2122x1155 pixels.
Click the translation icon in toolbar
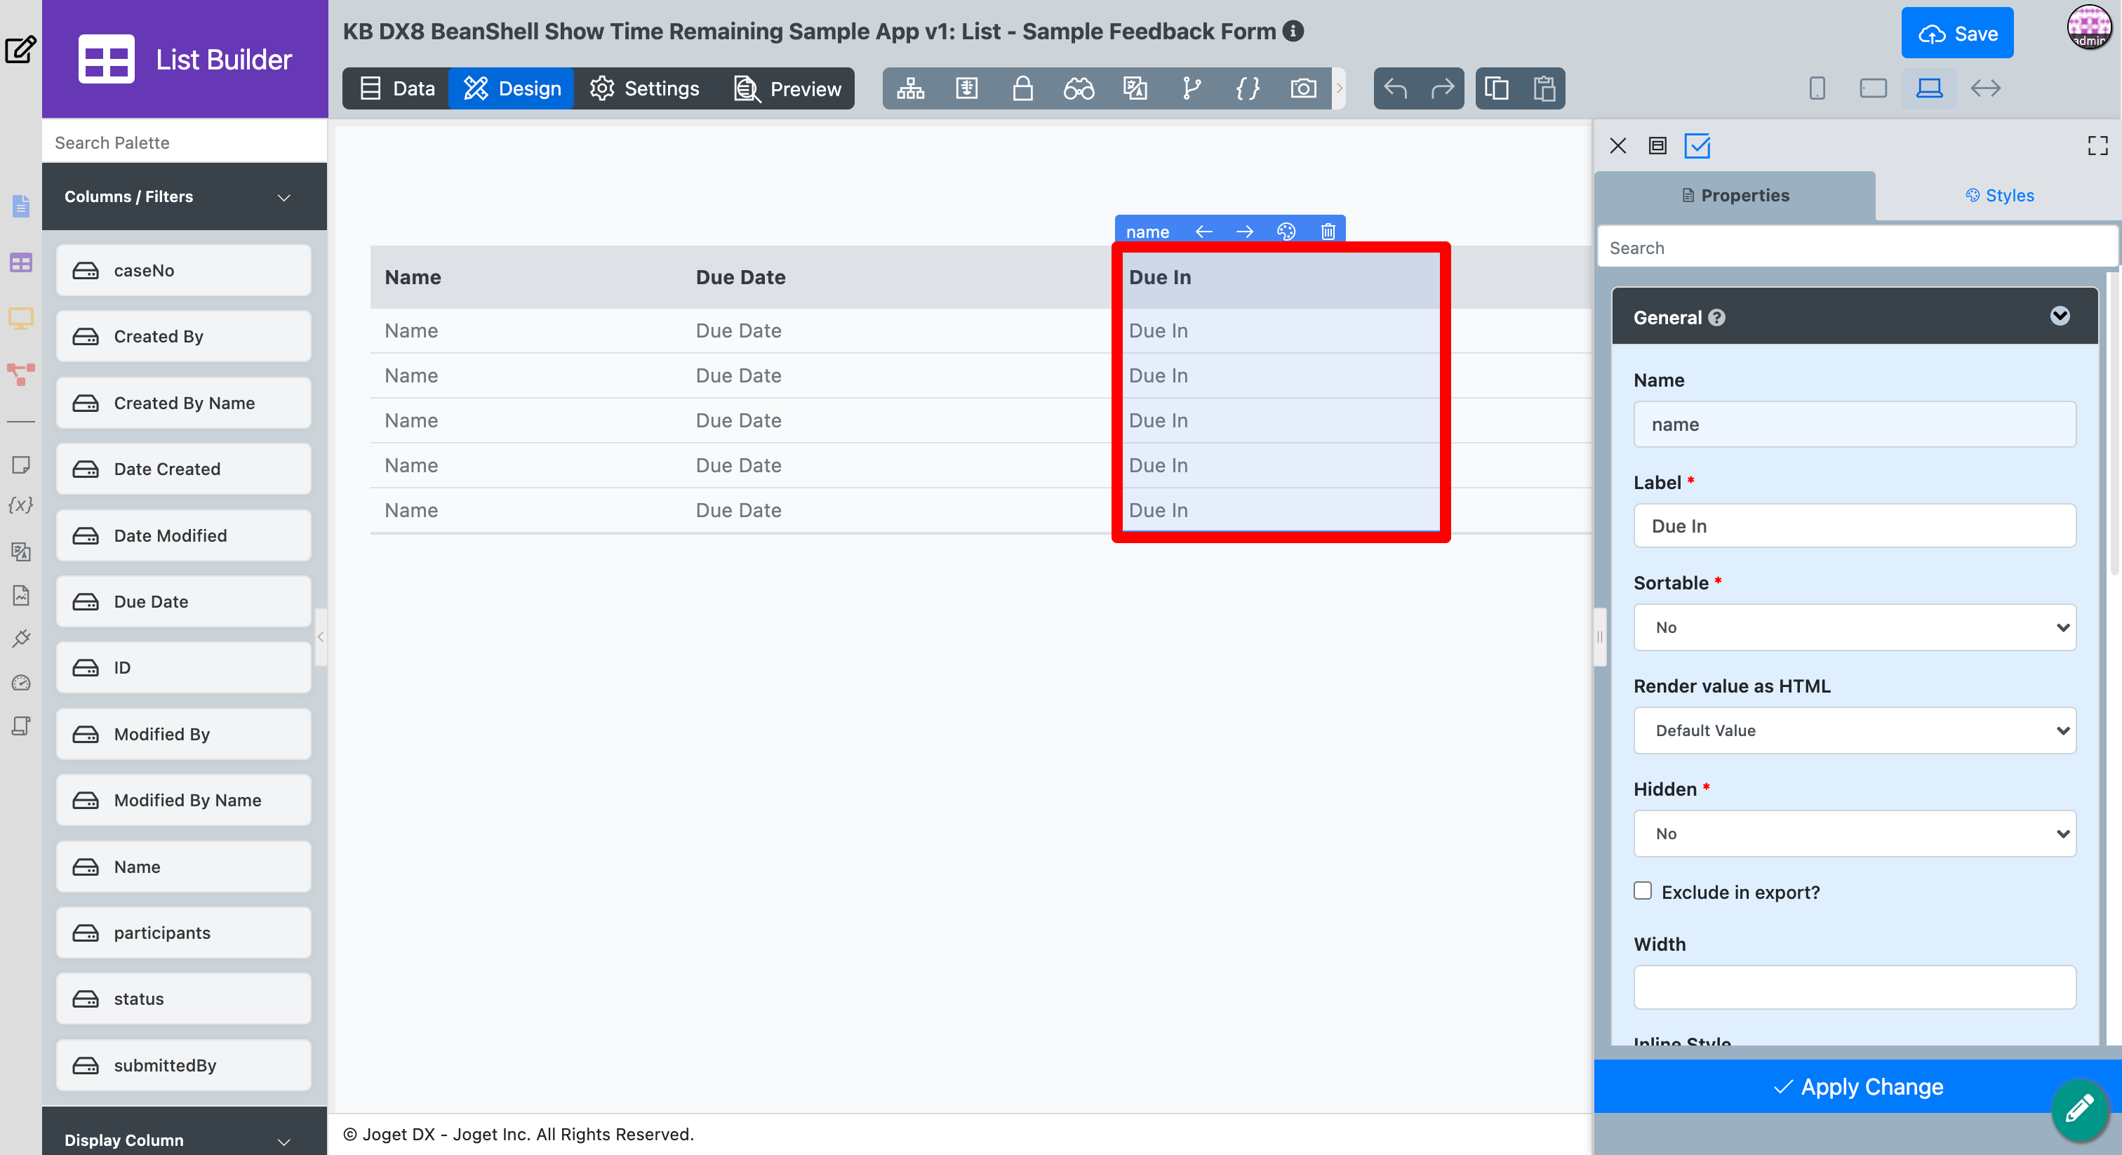tap(1134, 88)
